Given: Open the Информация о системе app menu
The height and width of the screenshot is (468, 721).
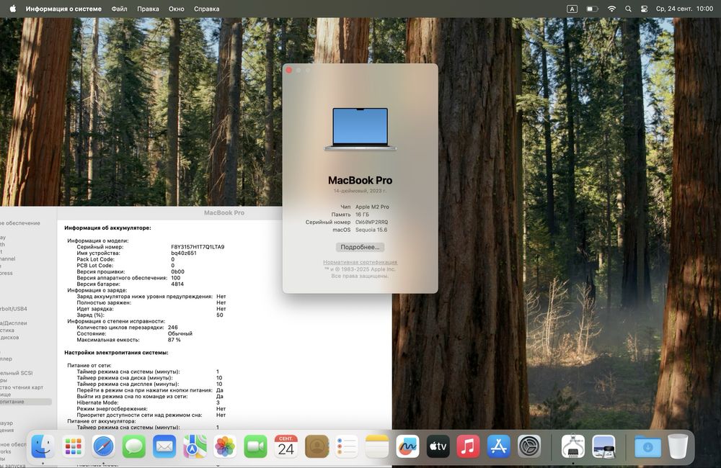Looking at the screenshot, I should tap(63, 9).
